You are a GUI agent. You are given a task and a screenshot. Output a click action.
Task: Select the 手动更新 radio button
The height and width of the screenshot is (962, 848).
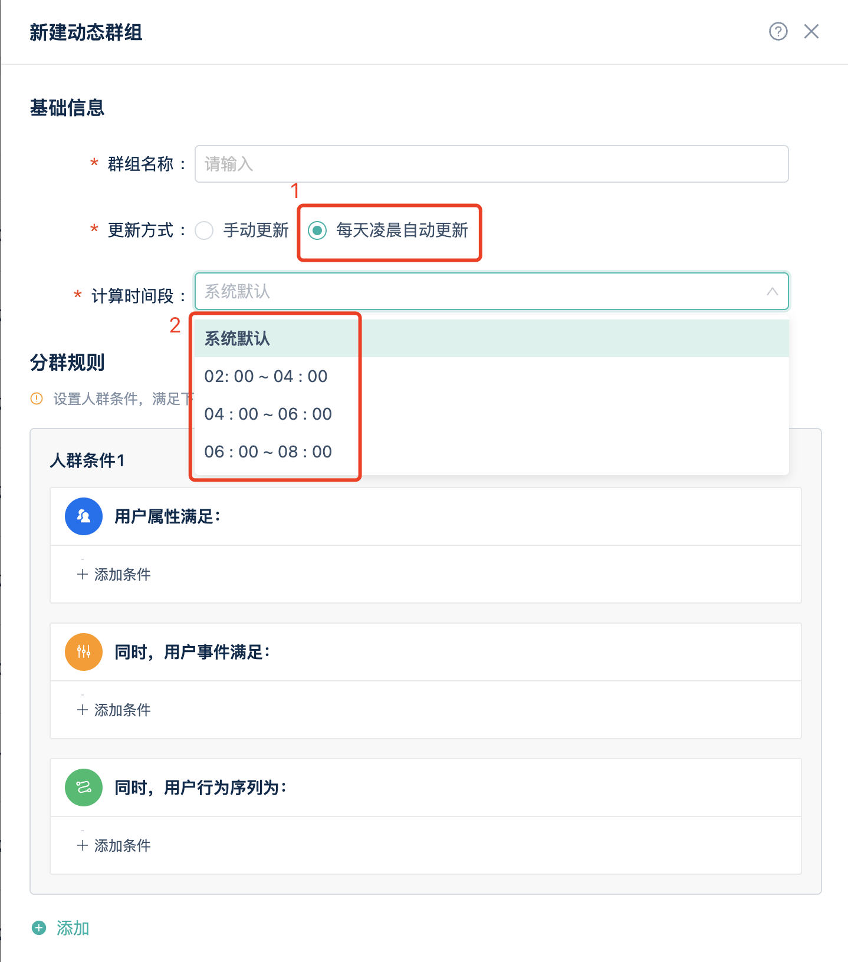[204, 230]
